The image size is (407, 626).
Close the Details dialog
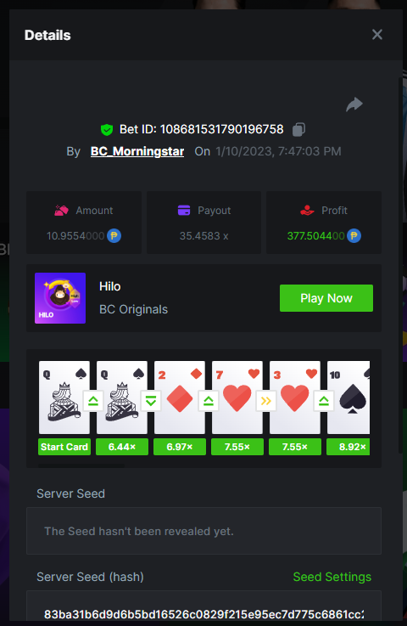[x=377, y=35]
